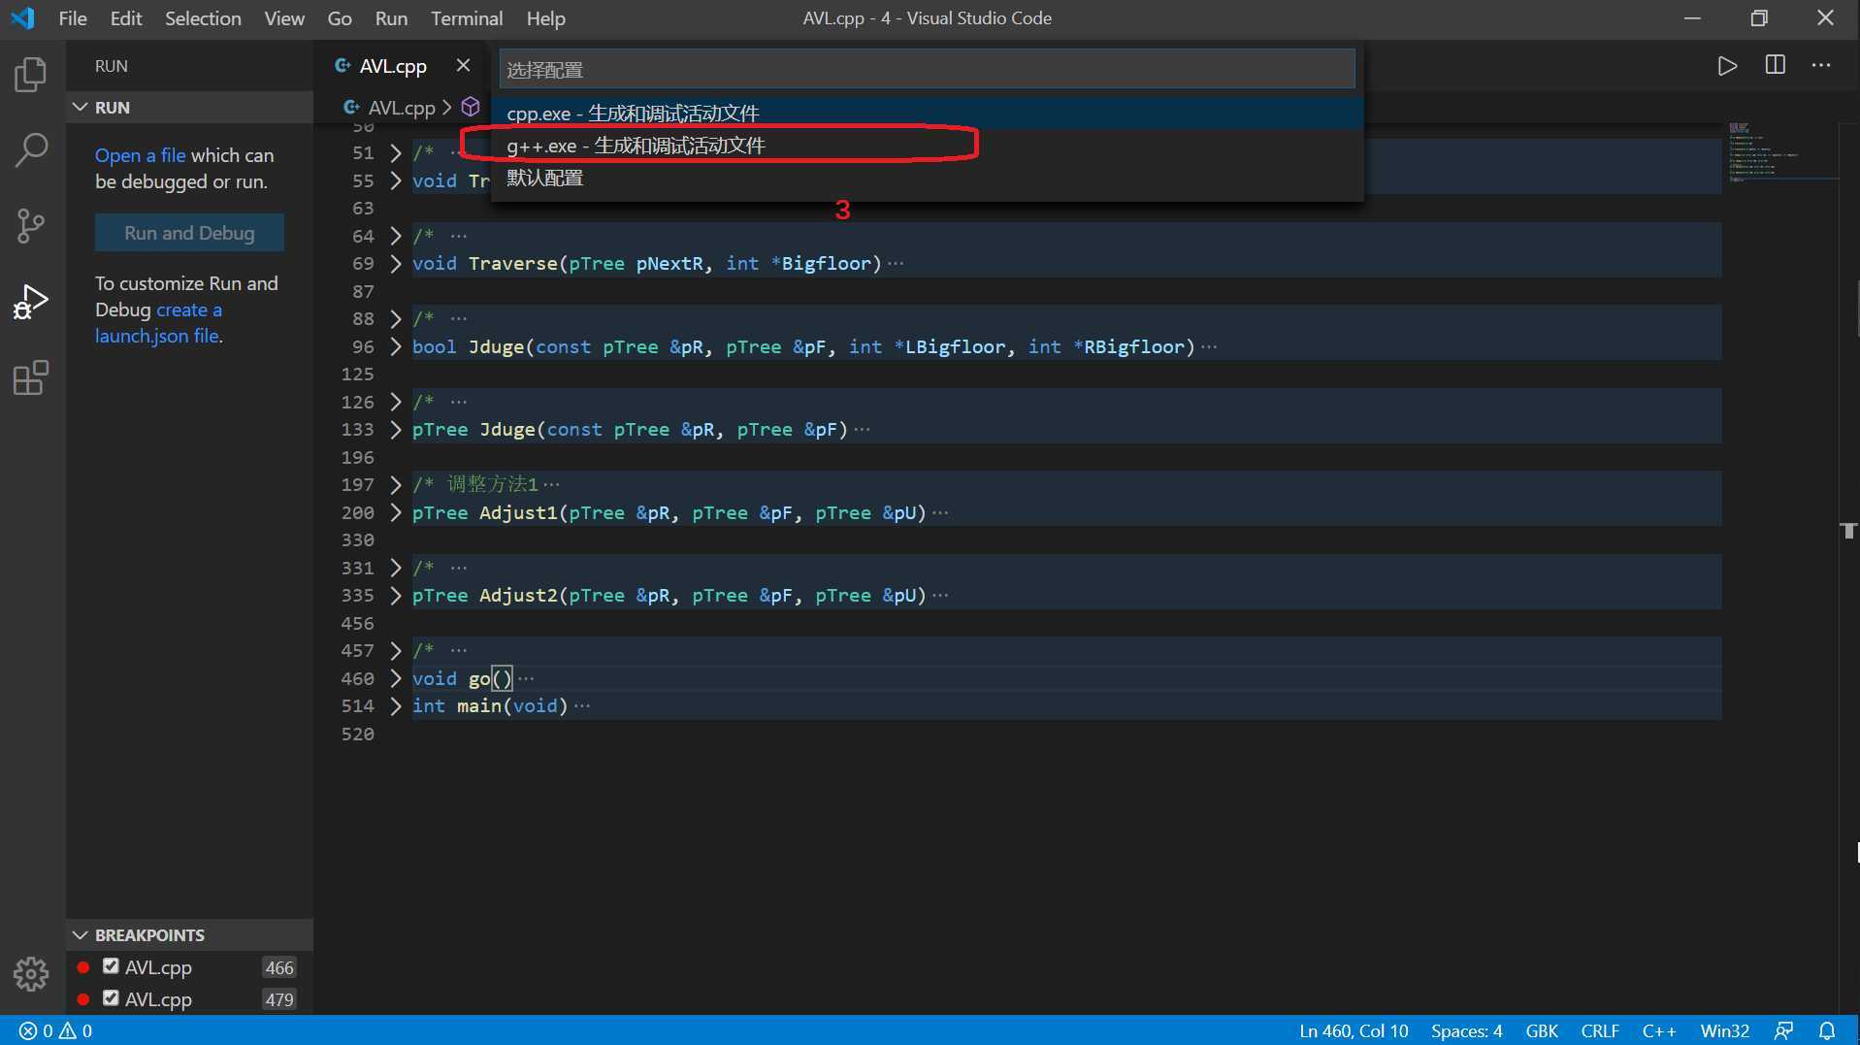Expand folded go function at line 460
The image size is (1860, 1045).
pyautogui.click(x=395, y=678)
